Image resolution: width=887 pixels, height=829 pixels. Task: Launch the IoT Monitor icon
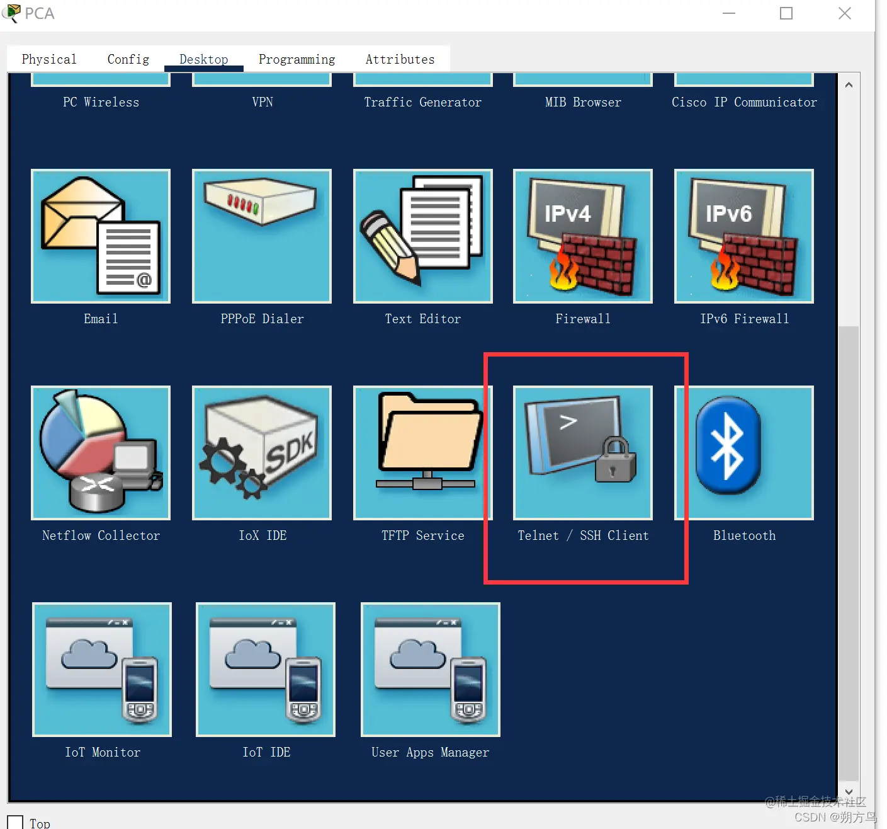coord(102,670)
